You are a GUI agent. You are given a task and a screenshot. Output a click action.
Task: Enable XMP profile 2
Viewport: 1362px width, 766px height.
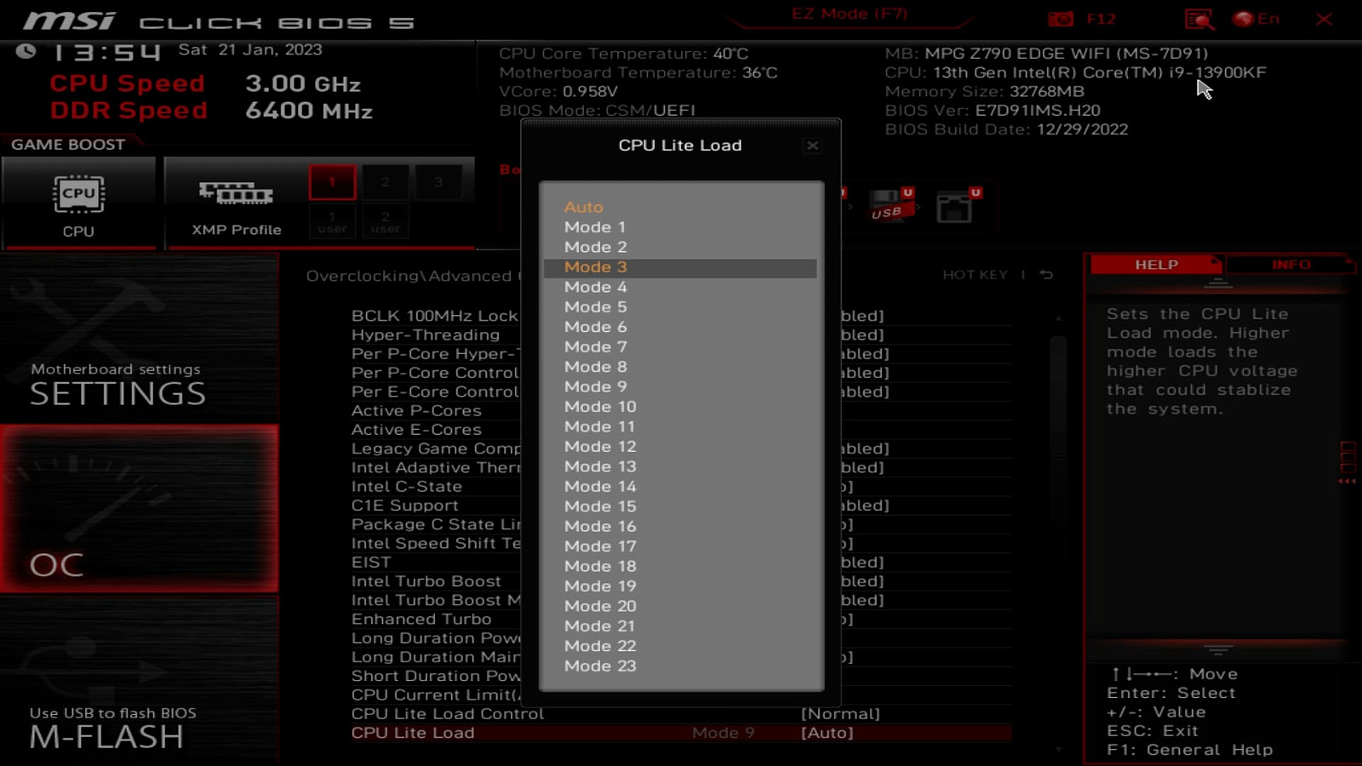[385, 181]
